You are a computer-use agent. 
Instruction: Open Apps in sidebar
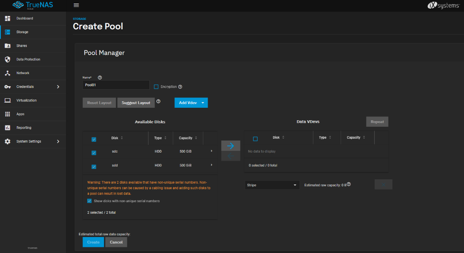(20, 114)
